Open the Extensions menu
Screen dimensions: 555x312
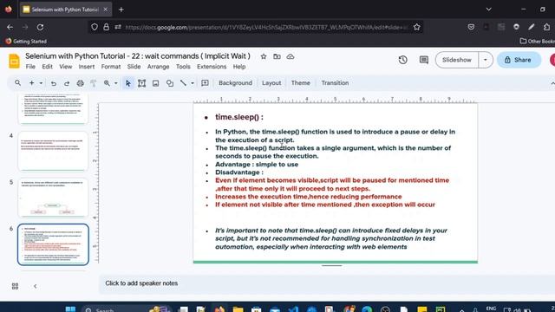tap(212, 67)
